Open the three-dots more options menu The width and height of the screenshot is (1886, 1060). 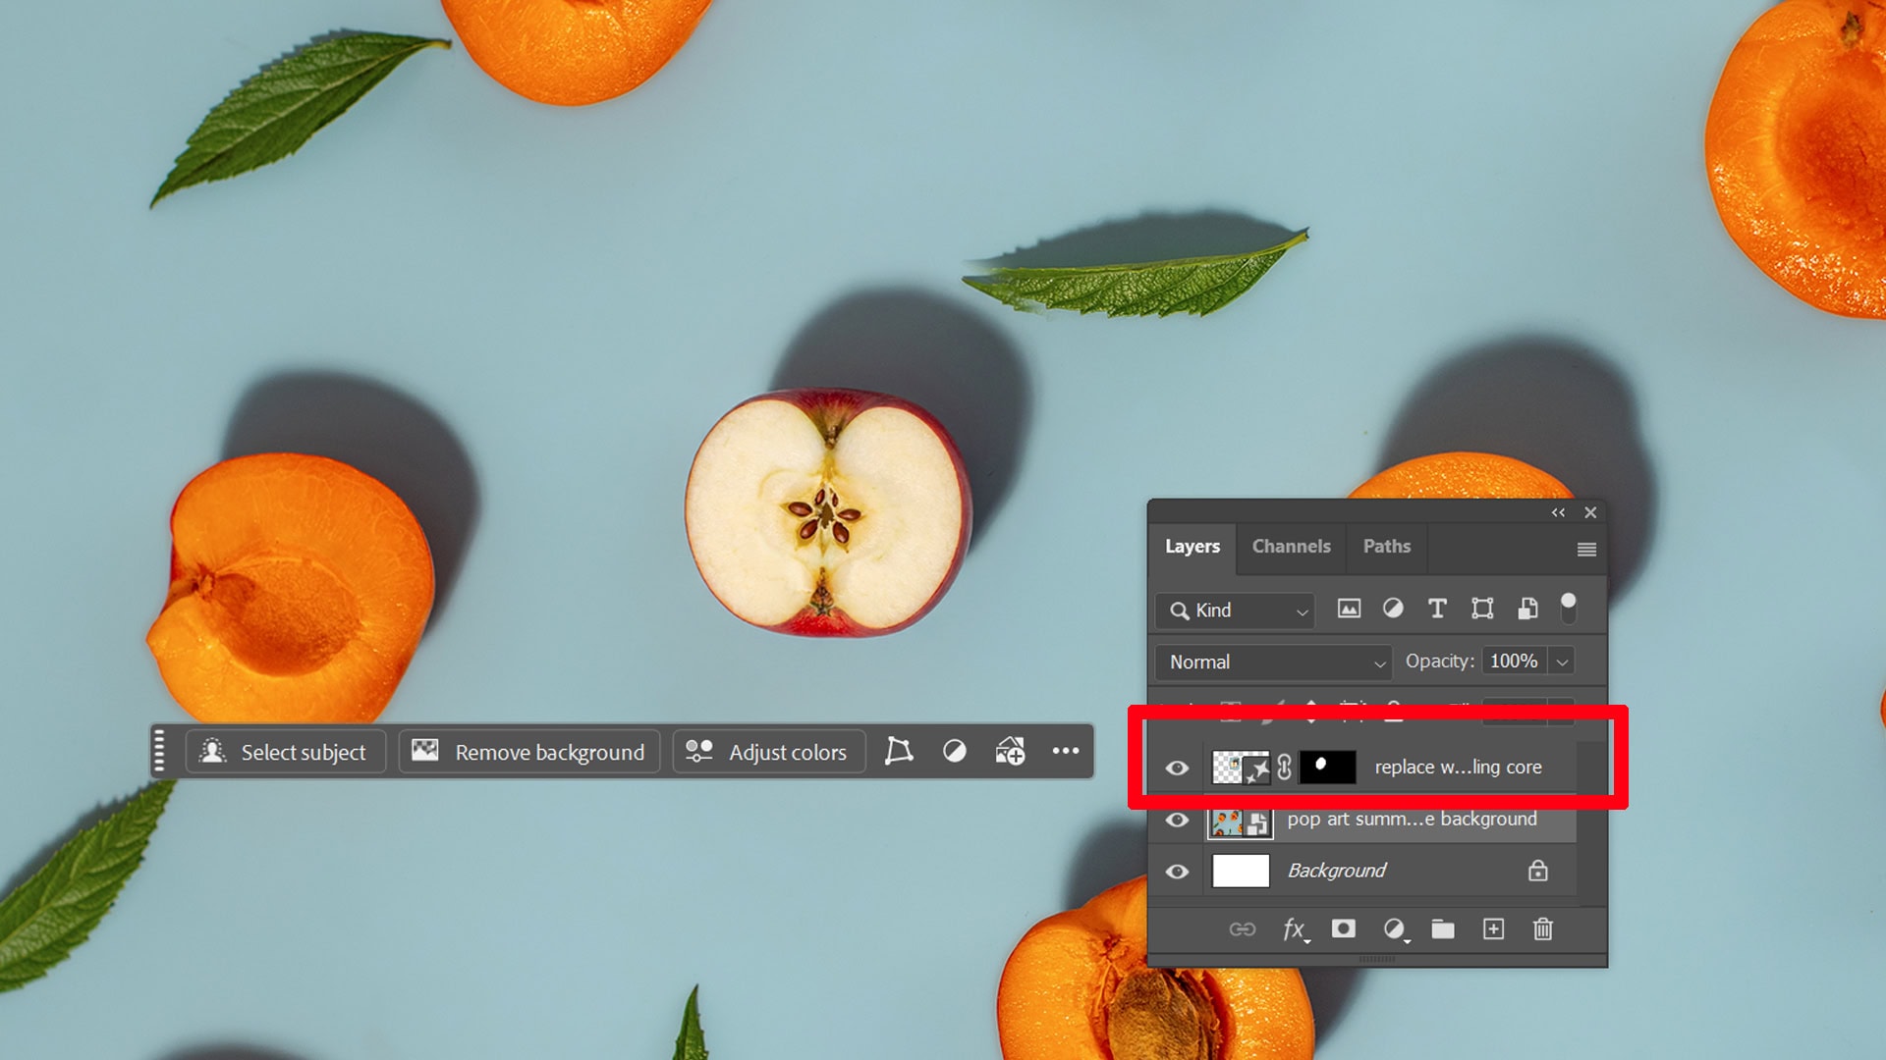point(1066,752)
